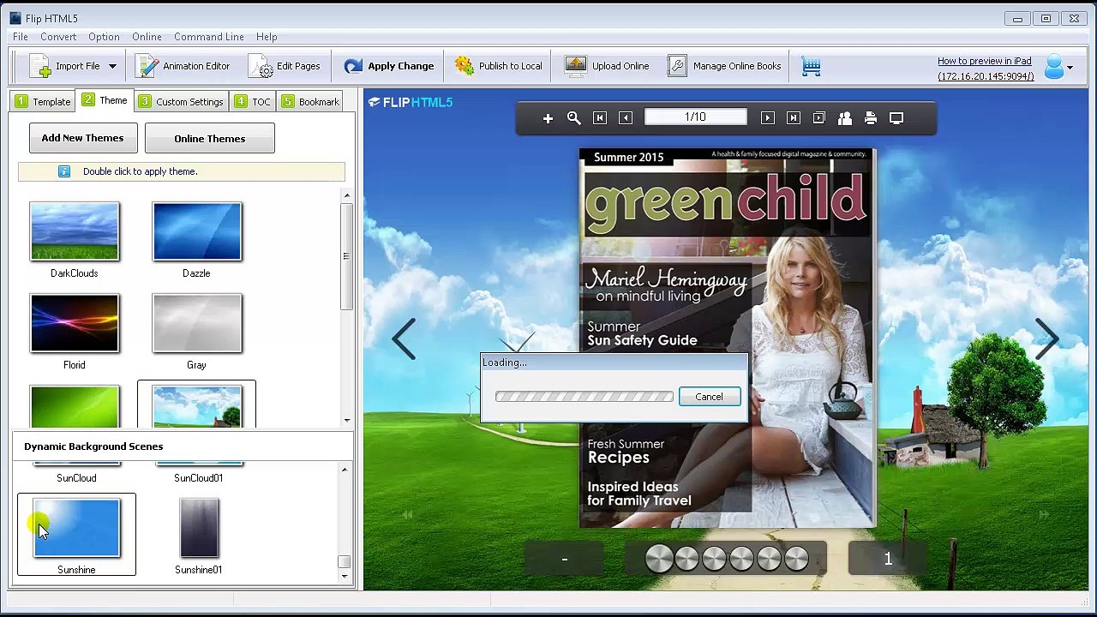Open the How to preview in iPad link
Viewport: 1097px width, 617px height.
point(985,61)
